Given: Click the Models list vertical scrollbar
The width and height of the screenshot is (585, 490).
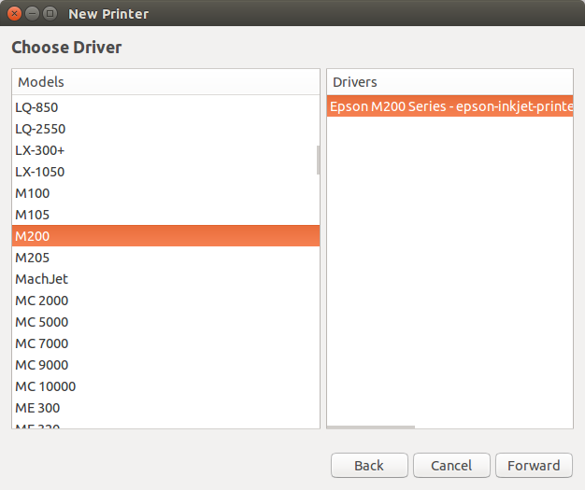Looking at the screenshot, I should 318,160.
